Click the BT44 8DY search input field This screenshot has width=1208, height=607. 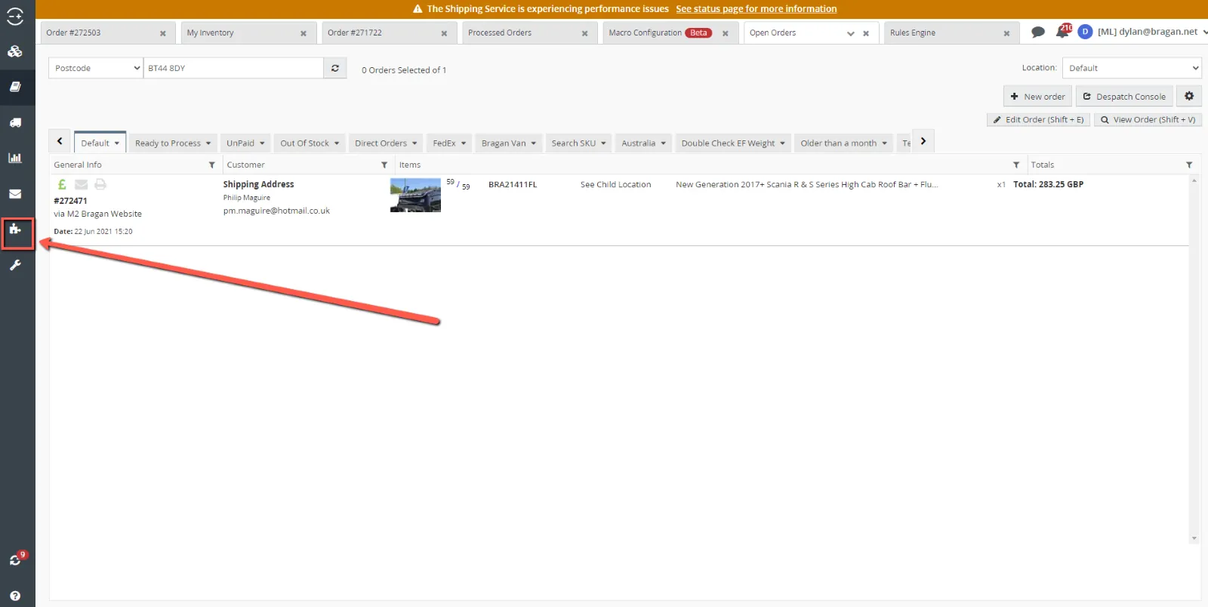click(233, 68)
